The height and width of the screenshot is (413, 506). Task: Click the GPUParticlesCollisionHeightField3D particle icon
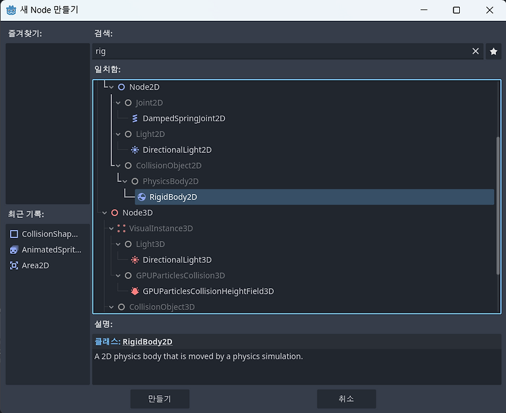pyautogui.click(x=134, y=291)
